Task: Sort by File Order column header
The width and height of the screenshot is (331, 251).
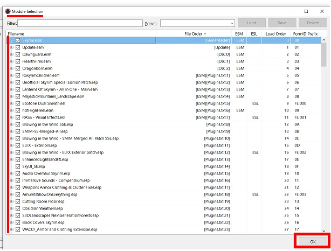Action: click(x=194, y=34)
